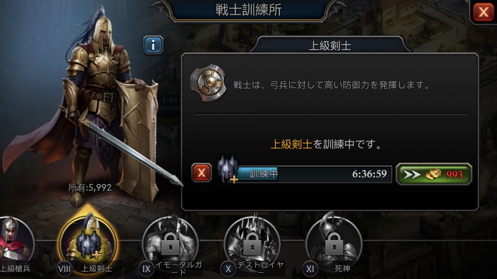Screen dimensions: 497x279
Task: Click the tier XI roman numeral badge
Action: [x=310, y=269]
